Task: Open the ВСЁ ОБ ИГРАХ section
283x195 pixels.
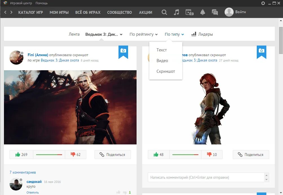Action: 88,12
